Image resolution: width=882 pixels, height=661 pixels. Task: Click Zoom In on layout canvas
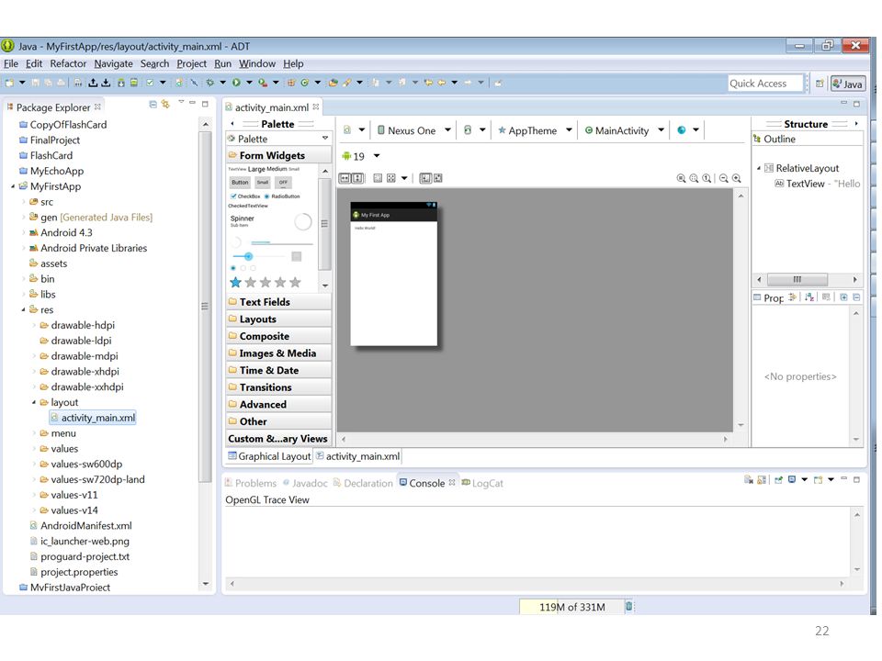736,178
